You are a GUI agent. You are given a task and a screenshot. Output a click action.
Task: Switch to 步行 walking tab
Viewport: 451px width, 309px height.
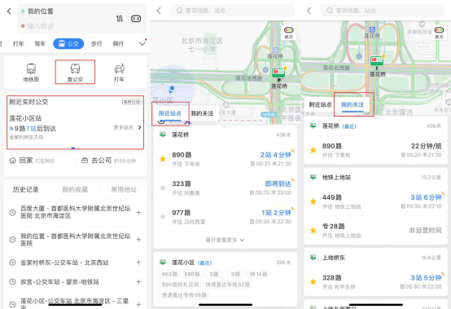[x=97, y=43]
